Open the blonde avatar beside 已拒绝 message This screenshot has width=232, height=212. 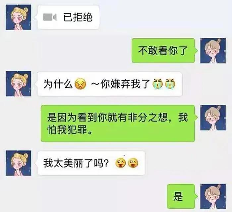coord(19,17)
